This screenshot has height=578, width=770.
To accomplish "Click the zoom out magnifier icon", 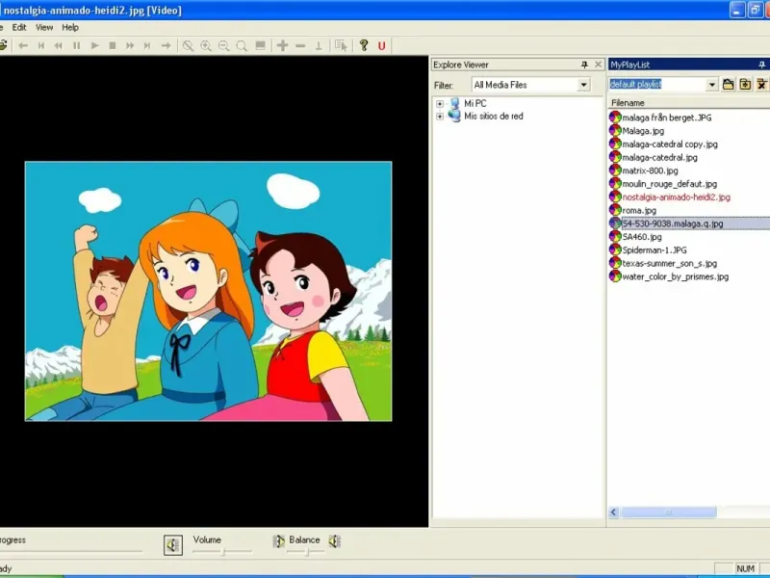I will tap(223, 45).
